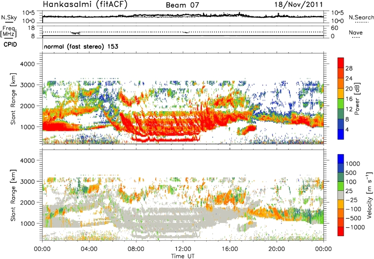Click the '4000' tick in the power panel
The width and height of the screenshot is (374, 259).
point(27,64)
